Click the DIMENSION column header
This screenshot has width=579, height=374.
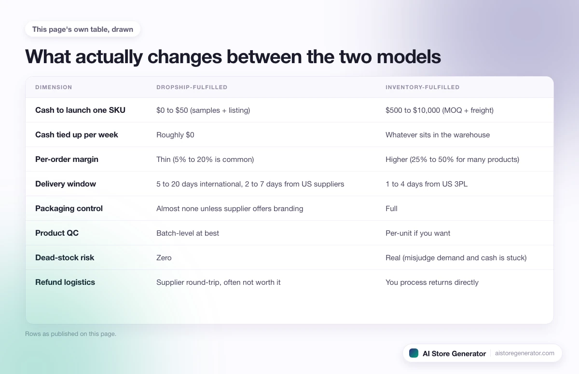coord(54,87)
